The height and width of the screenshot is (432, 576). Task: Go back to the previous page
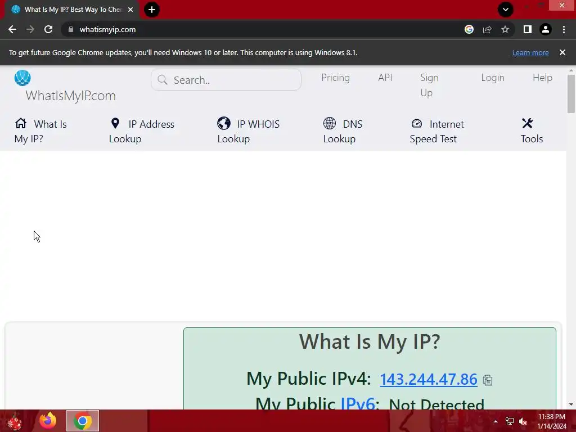click(x=12, y=29)
